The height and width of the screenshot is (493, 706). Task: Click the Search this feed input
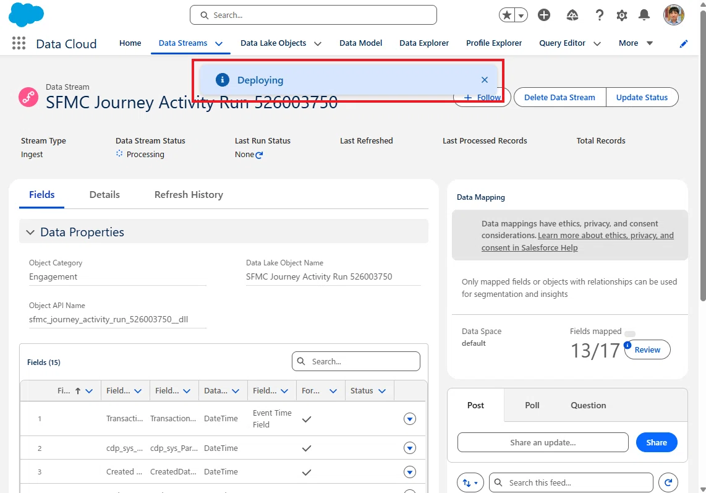point(571,482)
